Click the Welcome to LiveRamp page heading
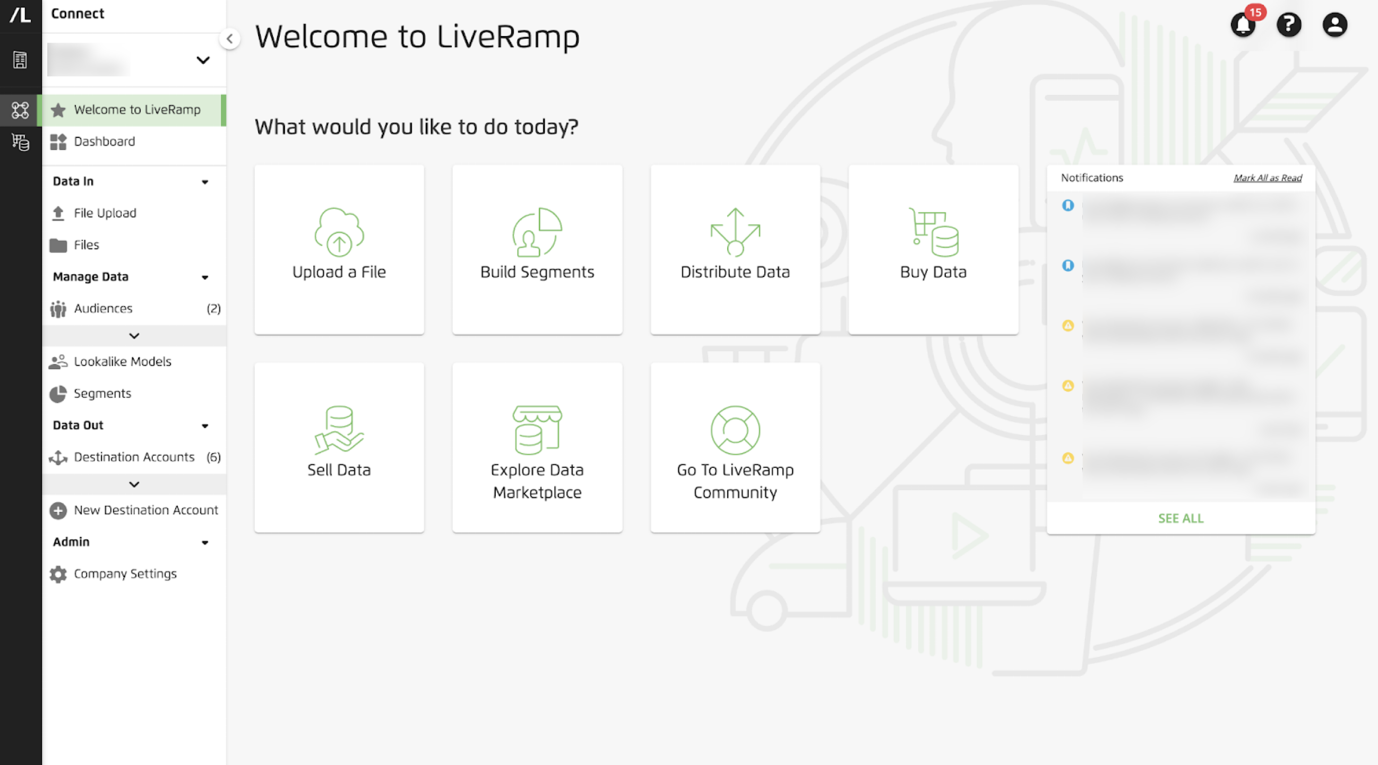1378x765 pixels. point(417,37)
